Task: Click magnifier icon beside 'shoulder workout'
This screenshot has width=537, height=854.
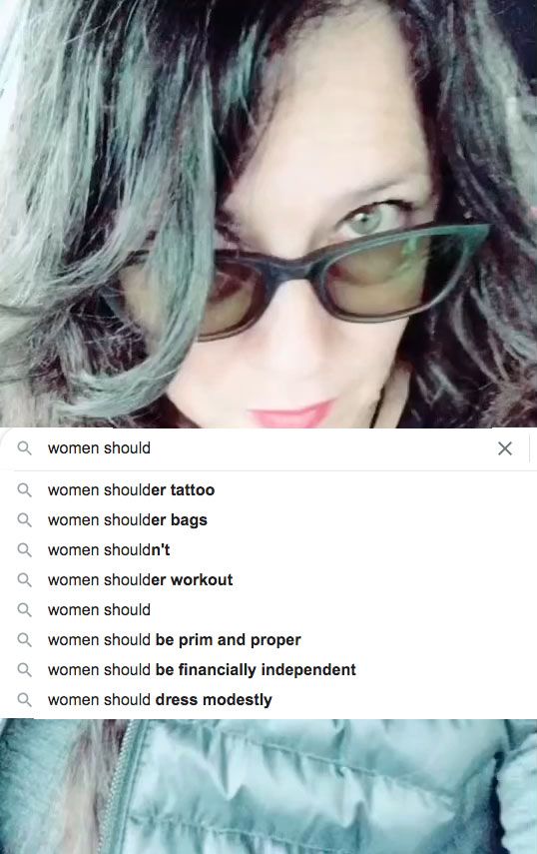Action: point(25,579)
